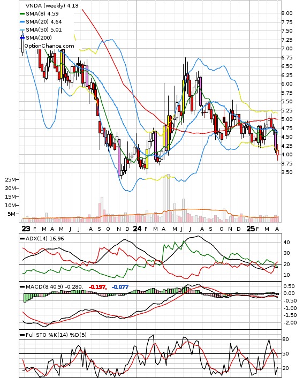Click the green SMA(8) legend swatch

click(22, 14)
